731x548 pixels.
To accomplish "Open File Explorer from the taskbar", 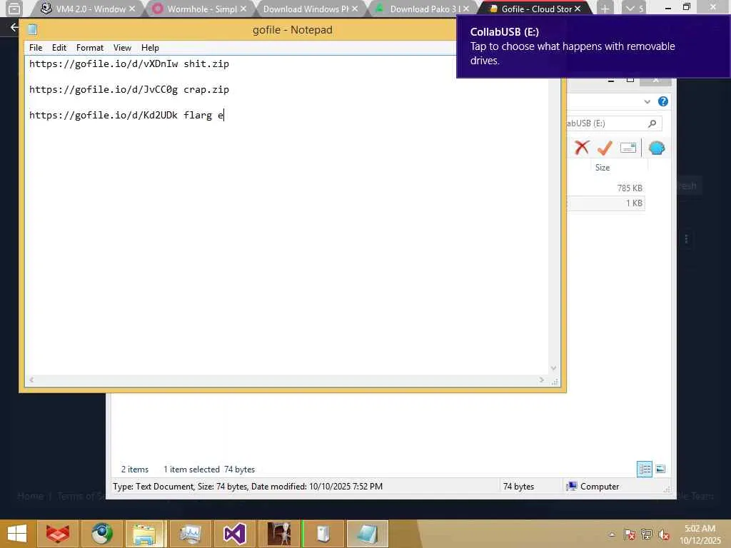I will (145, 534).
